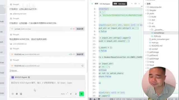Click the UTF-8 encoding status item
Viewport: 179px width, 100px height.
point(119,99)
